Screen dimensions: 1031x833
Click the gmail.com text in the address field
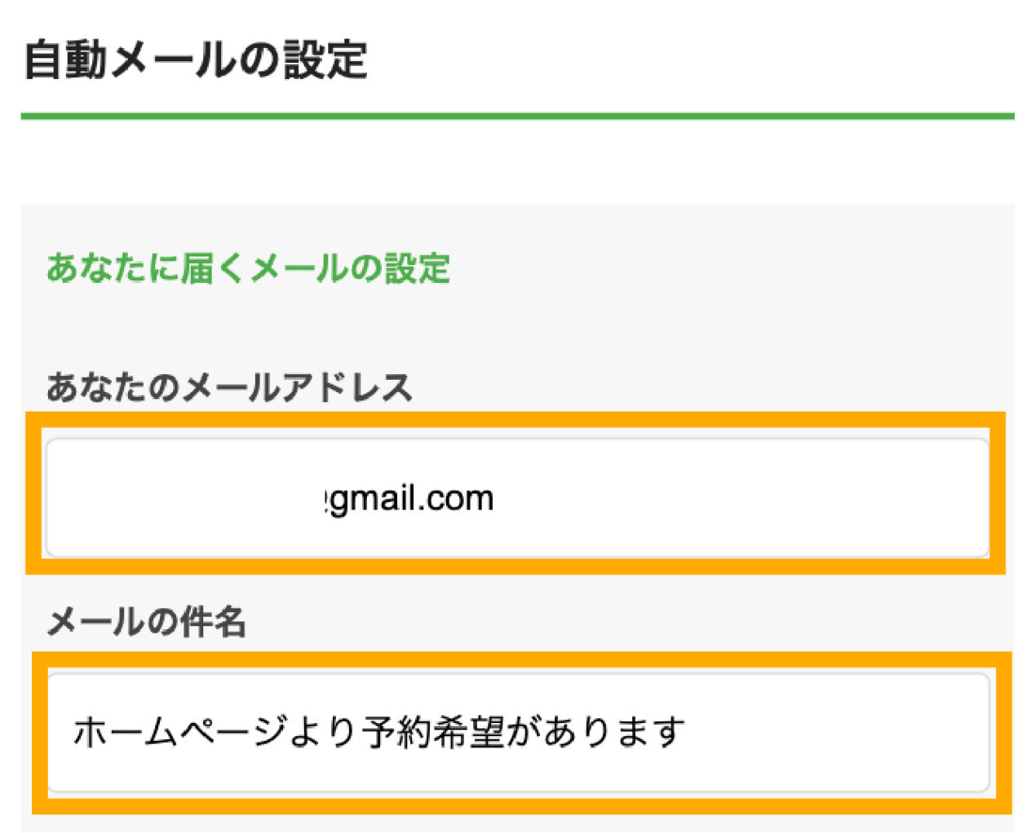pyautogui.click(x=412, y=498)
